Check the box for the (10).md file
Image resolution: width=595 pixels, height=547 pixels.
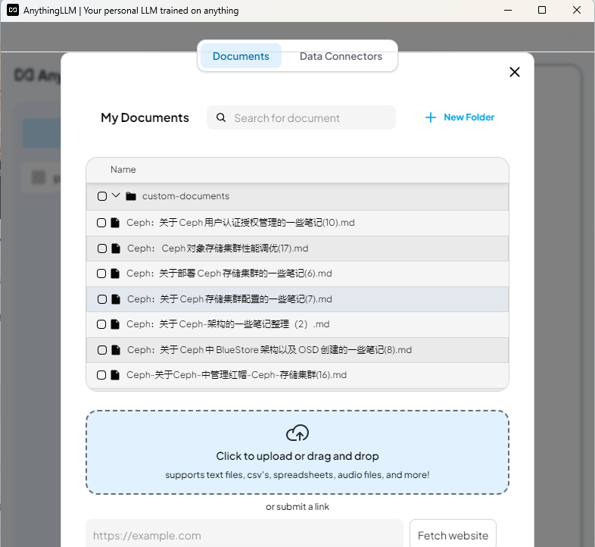101,223
